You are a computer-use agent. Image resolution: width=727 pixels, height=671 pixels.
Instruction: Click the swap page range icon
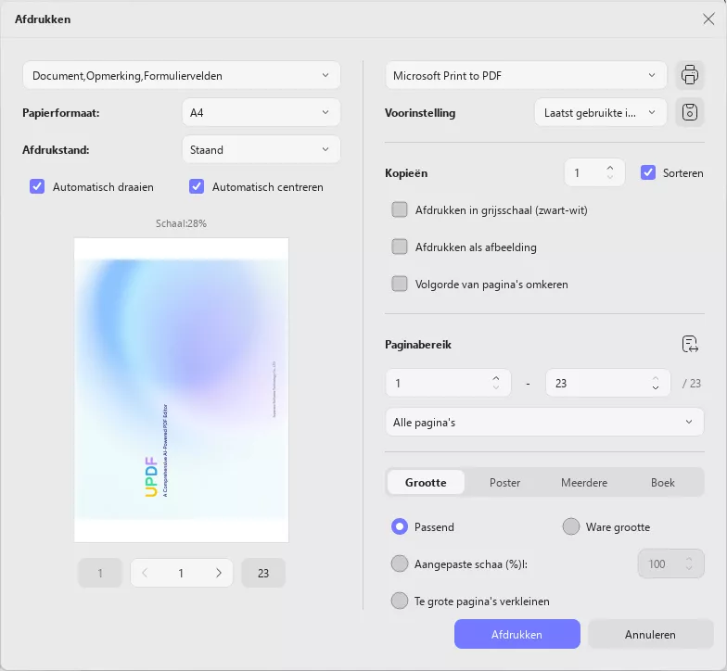pos(690,345)
